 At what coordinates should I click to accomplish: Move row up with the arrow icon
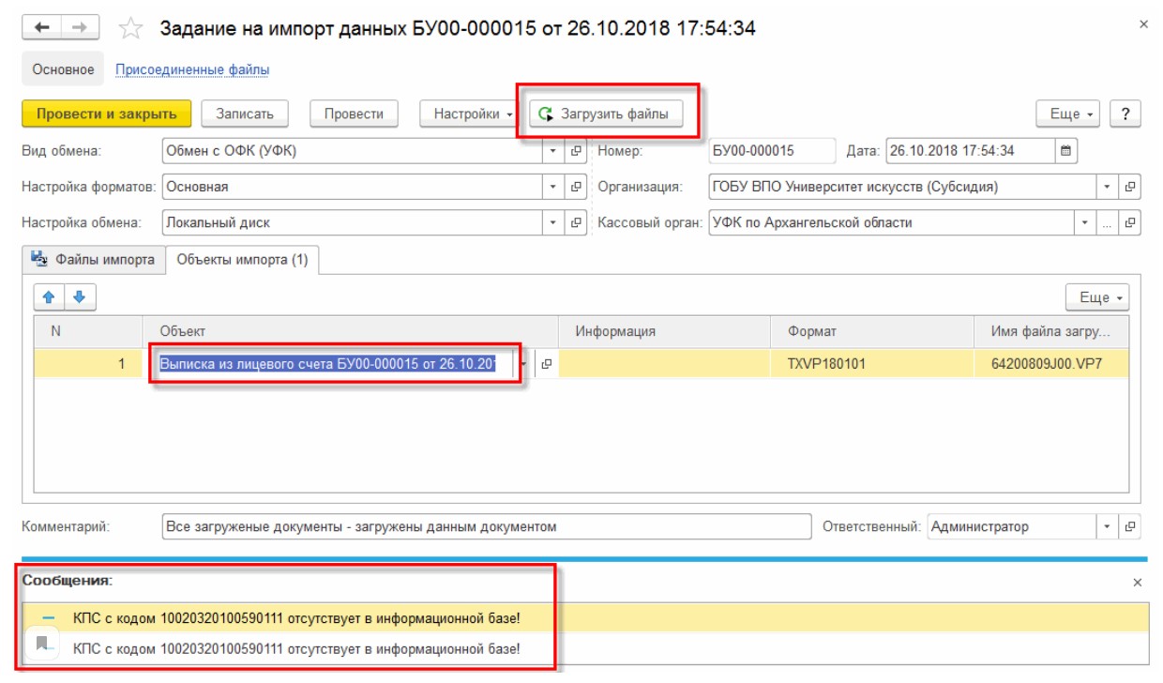click(50, 297)
